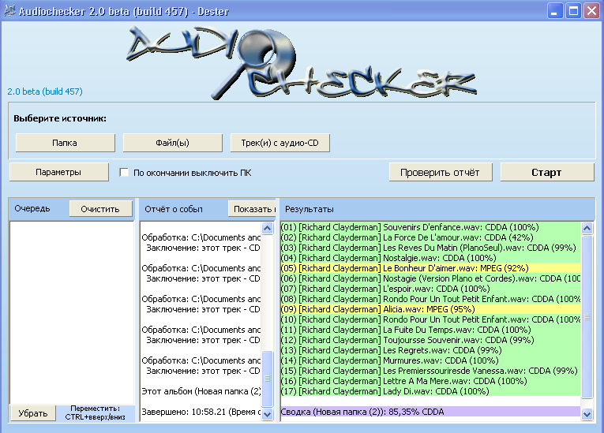Click the event report scrollbar thumb
The width and height of the screenshot is (604, 433).
(x=267, y=379)
